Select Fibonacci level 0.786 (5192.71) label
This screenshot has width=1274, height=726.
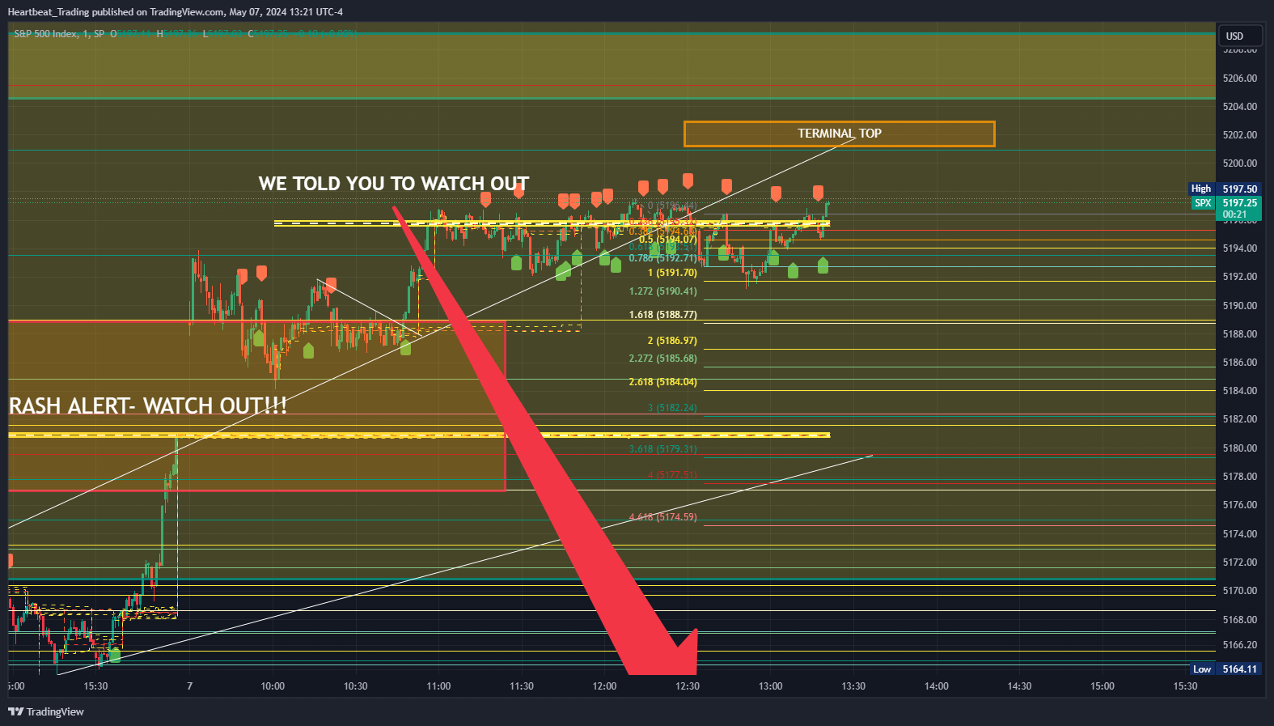662,257
